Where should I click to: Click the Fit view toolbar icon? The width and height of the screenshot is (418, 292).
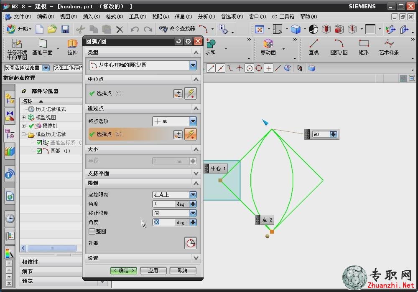260,29
